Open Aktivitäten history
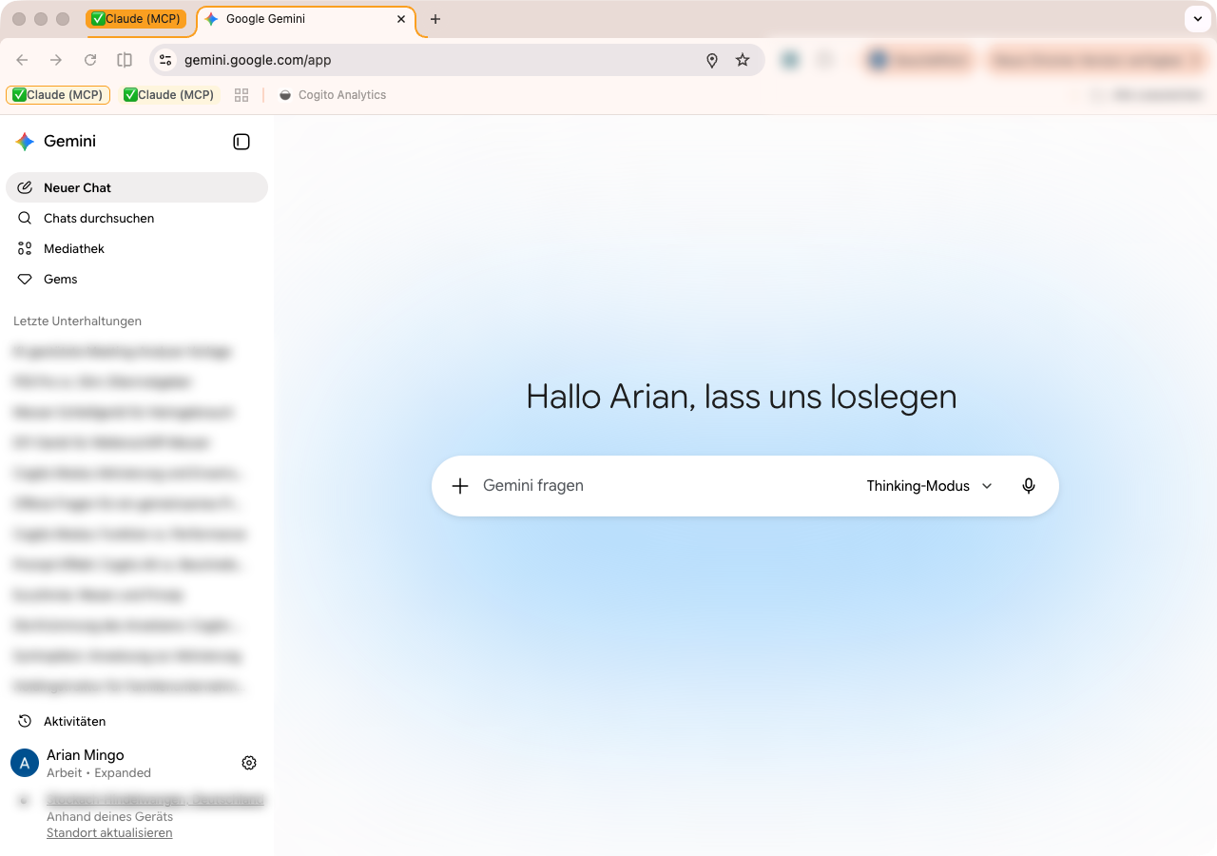Screen dimensions: 1217x856 (x=137, y=721)
